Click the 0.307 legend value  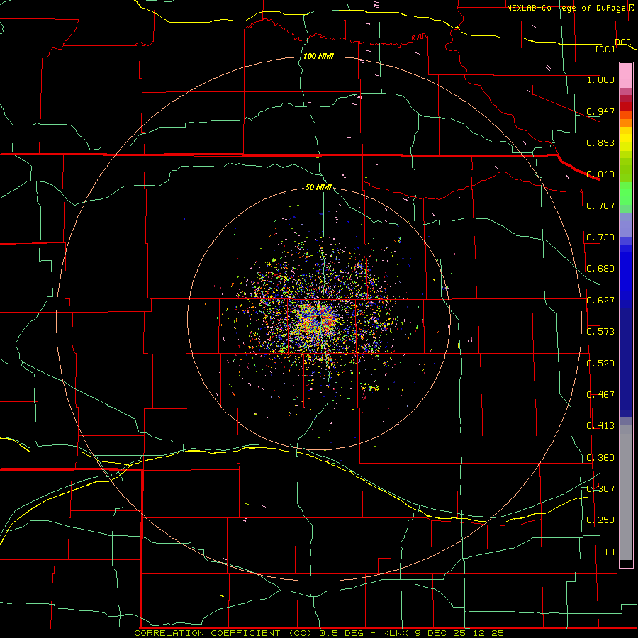click(x=600, y=488)
